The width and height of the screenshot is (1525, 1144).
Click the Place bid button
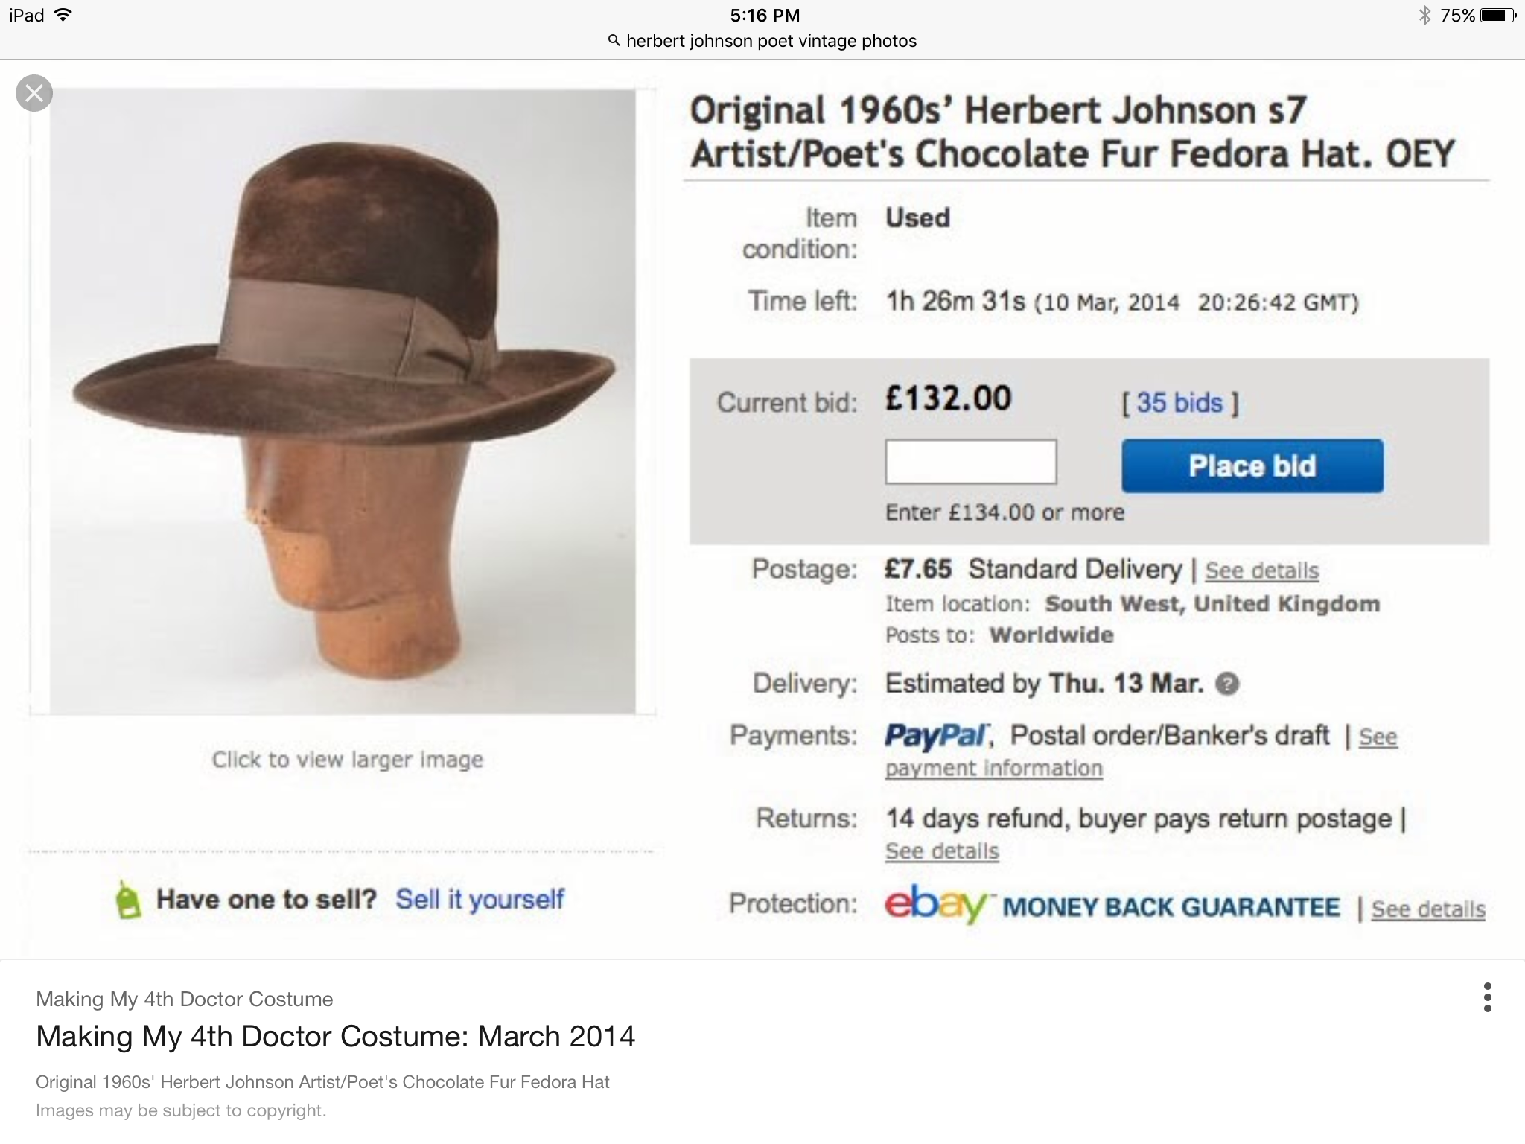[x=1252, y=465]
